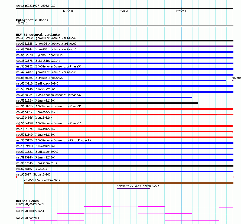Screen dimensions: 241x224
Task: Open nsv5881320 (Almarri2020) label
Action: point(36,100)
